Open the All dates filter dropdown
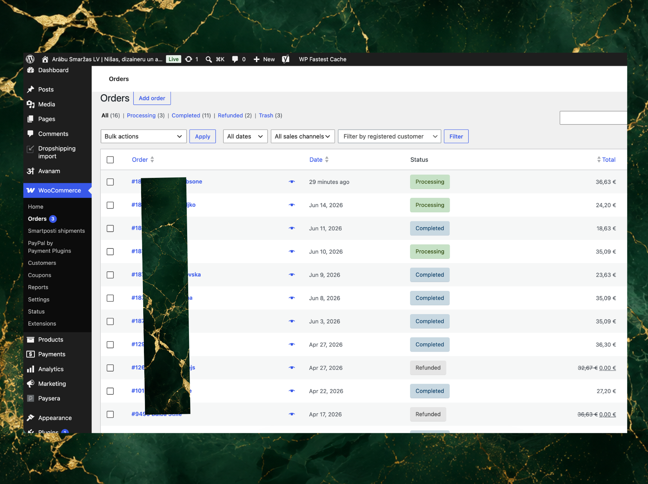Viewport: 648px width, 484px height. tap(245, 136)
